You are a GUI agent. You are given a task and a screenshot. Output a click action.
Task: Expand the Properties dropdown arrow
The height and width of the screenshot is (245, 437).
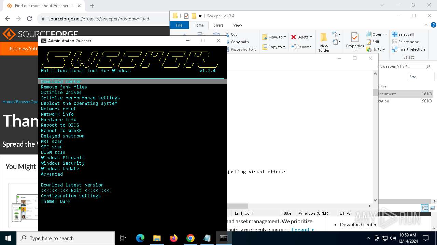[355, 50]
